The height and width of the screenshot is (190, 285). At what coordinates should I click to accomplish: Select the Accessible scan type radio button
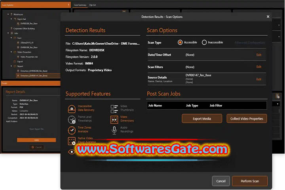[x=180, y=42]
